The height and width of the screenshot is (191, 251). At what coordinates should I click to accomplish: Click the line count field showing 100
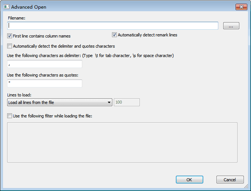[x=127, y=102]
